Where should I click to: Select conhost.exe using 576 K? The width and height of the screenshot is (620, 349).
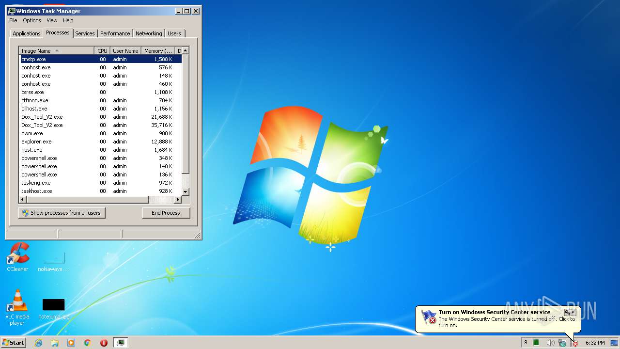(x=101, y=67)
